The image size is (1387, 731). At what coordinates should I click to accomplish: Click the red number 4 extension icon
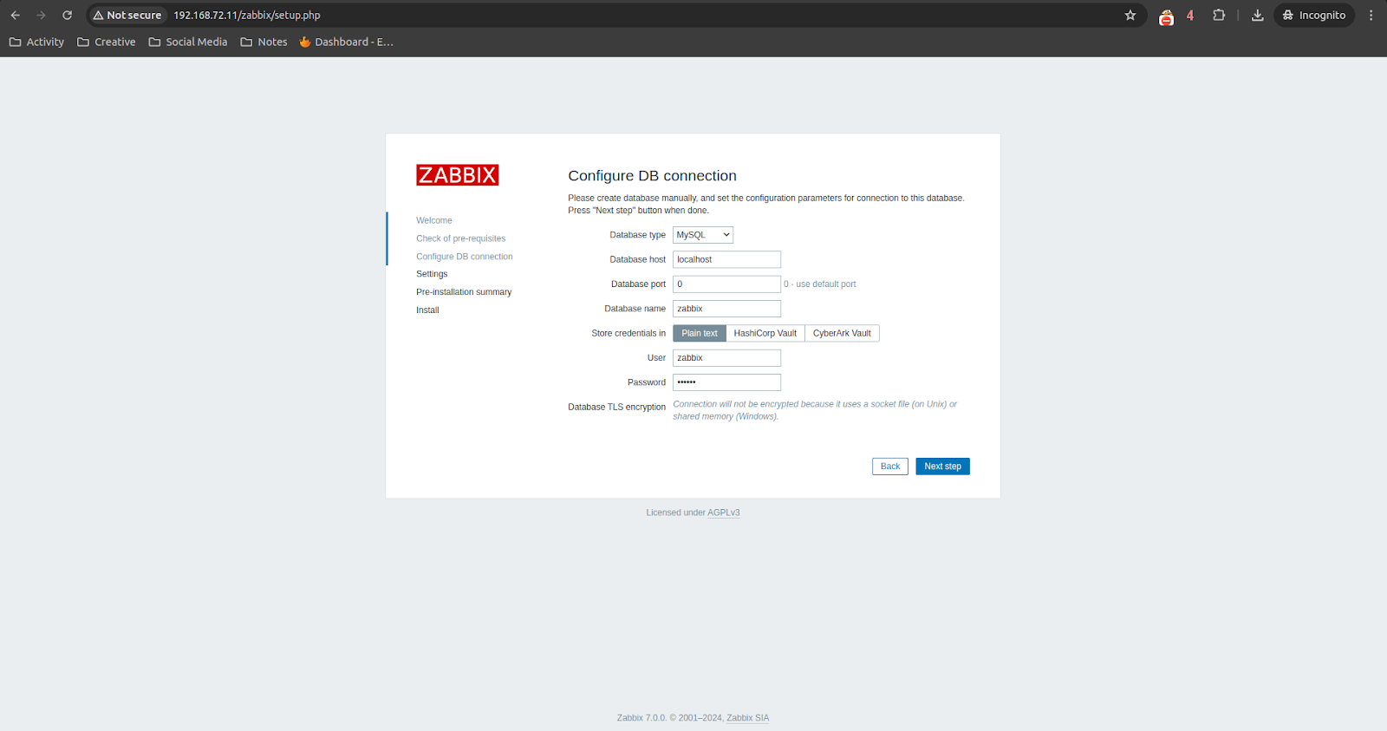click(1190, 15)
